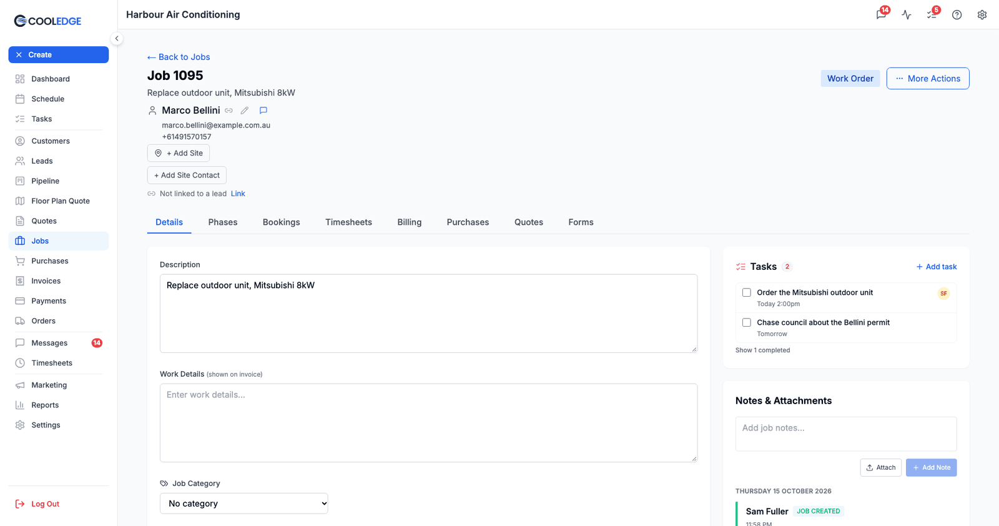
Task: Click the Work Order button
Action: pyautogui.click(x=850, y=79)
